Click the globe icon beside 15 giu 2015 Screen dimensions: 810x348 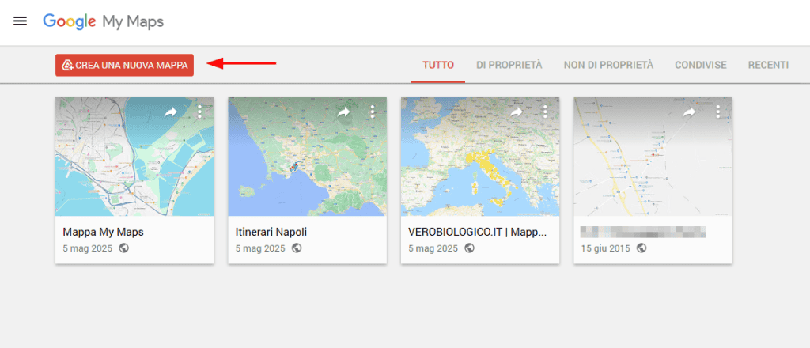point(641,248)
